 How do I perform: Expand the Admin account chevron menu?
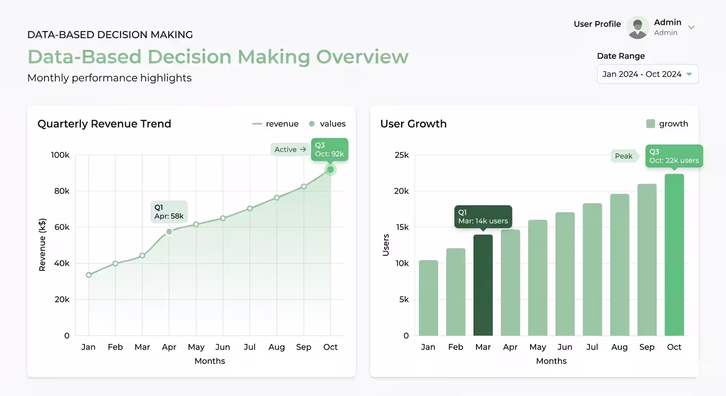coord(691,27)
